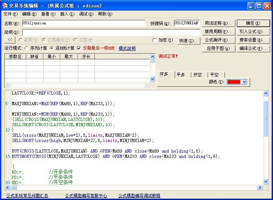273x200 pixels.
Task: Open the 模式说明 link
Action: pos(127,49)
